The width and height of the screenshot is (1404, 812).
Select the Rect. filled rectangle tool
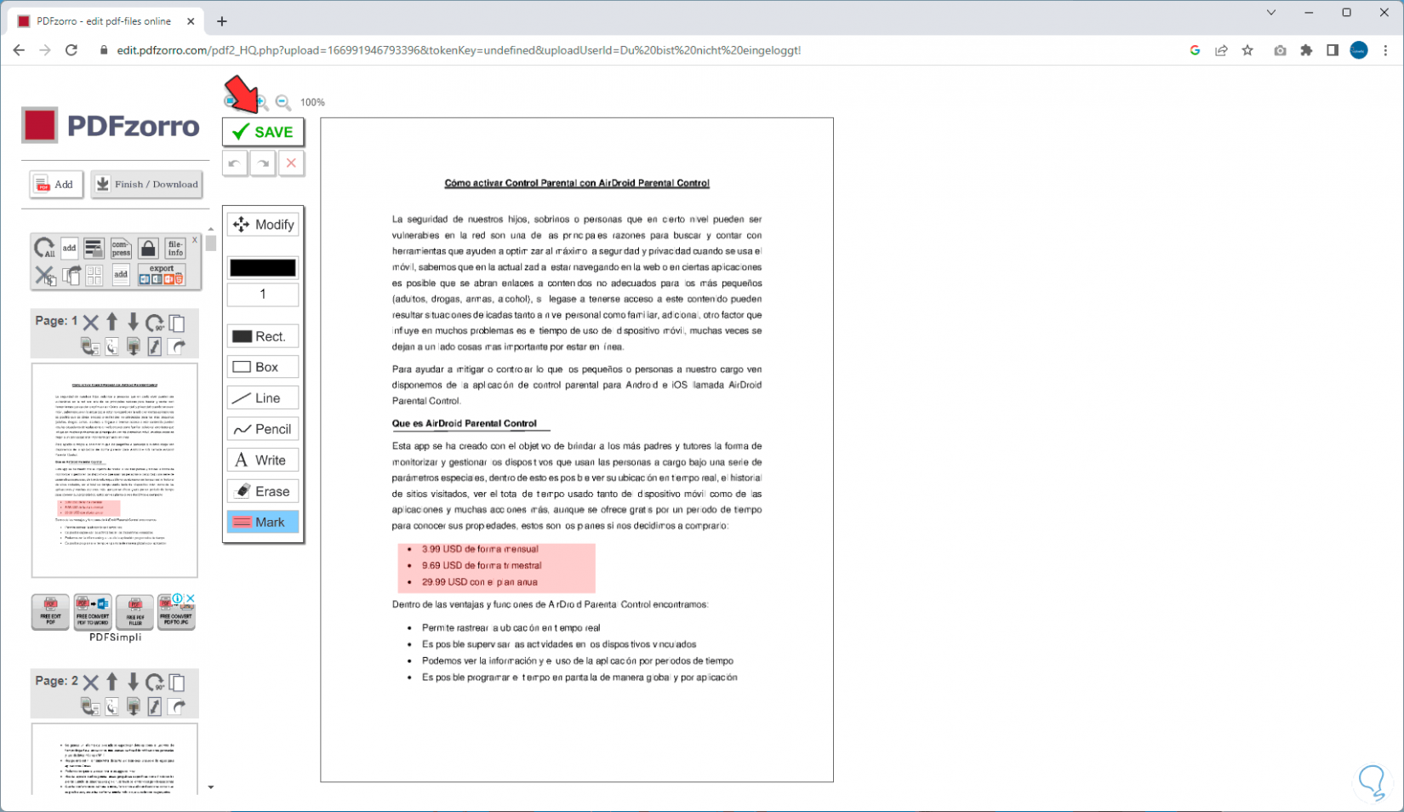tap(263, 336)
